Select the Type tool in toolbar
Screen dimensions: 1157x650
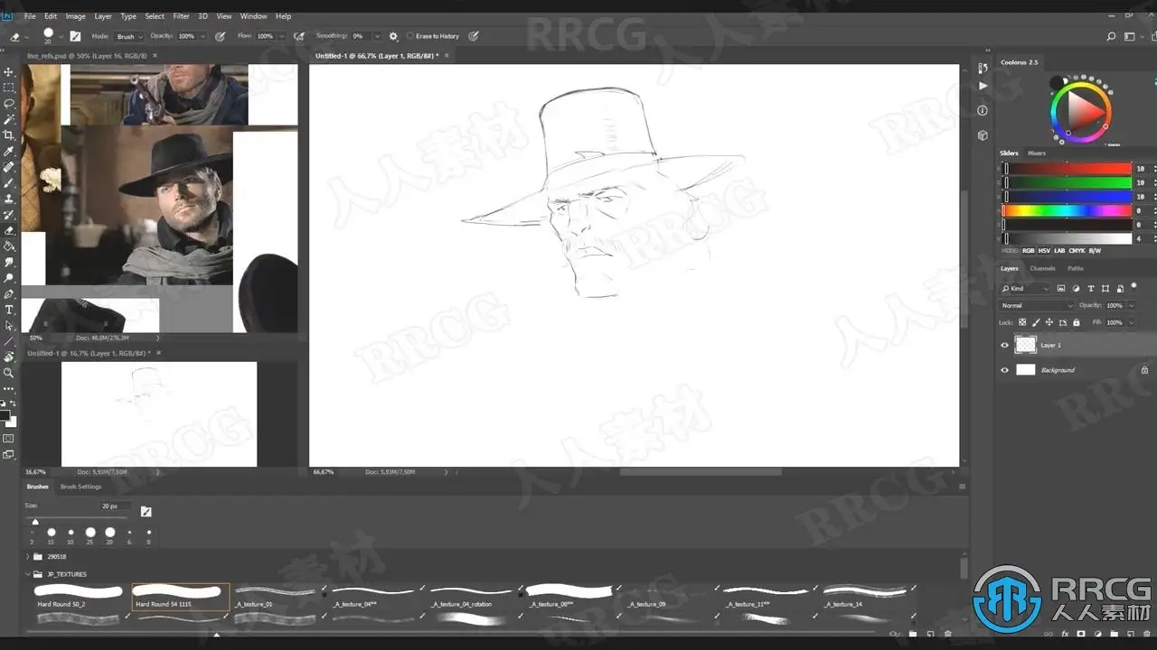9,310
